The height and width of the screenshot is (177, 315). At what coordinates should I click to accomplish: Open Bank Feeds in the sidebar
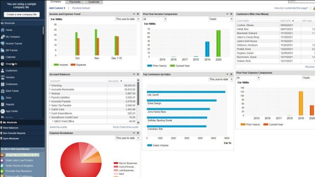pyautogui.click(x=3, y=91)
